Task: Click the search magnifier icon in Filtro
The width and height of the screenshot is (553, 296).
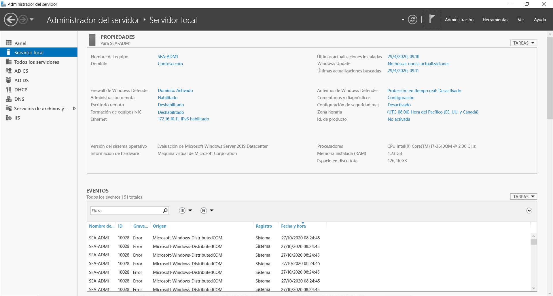Action: [165, 210]
